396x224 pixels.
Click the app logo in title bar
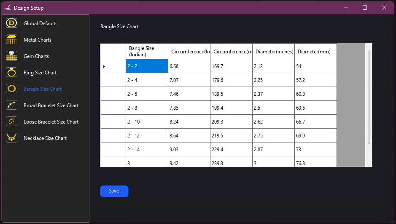coord(8,8)
